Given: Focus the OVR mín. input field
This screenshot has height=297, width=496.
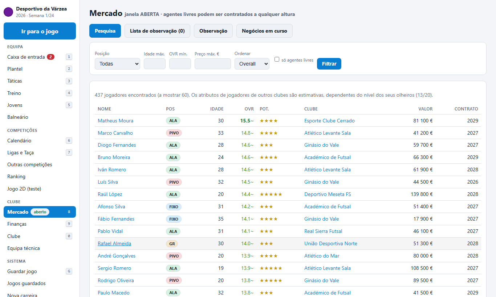Looking at the screenshot, I should tap(180, 64).
